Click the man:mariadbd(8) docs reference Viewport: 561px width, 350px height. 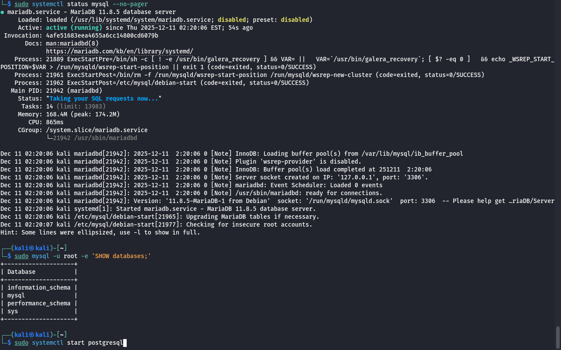coord(72,43)
